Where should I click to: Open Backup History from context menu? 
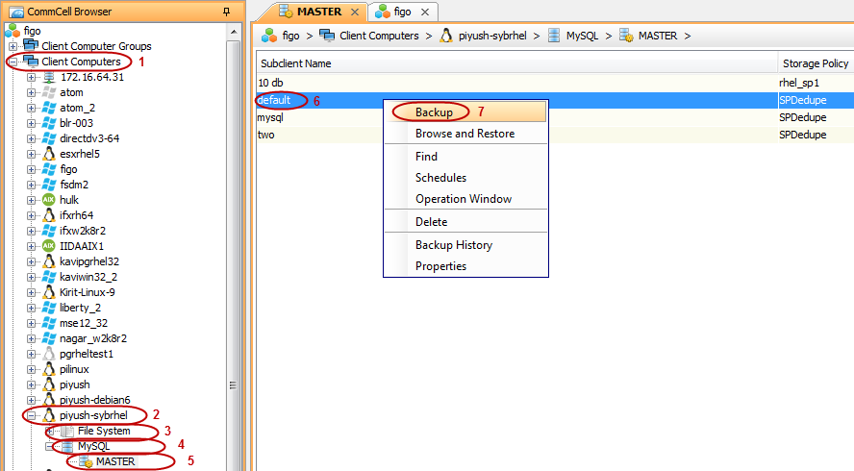pos(465,245)
